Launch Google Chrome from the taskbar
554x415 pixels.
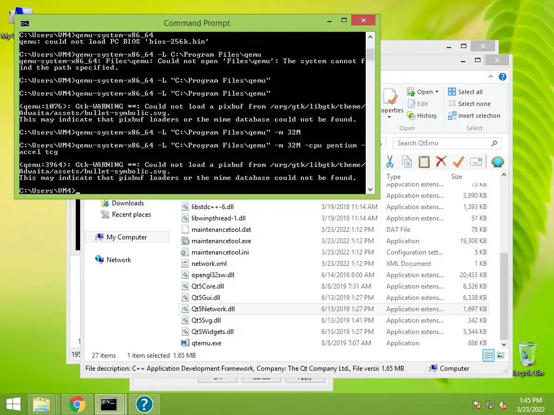click(77, 404)
